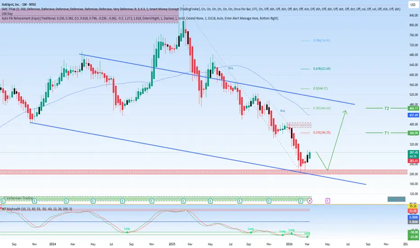
Task: Click the 2024 label on time axis
Action: point(52,244)
